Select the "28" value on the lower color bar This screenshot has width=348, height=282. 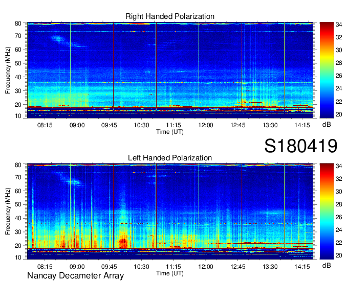[339, 204]
